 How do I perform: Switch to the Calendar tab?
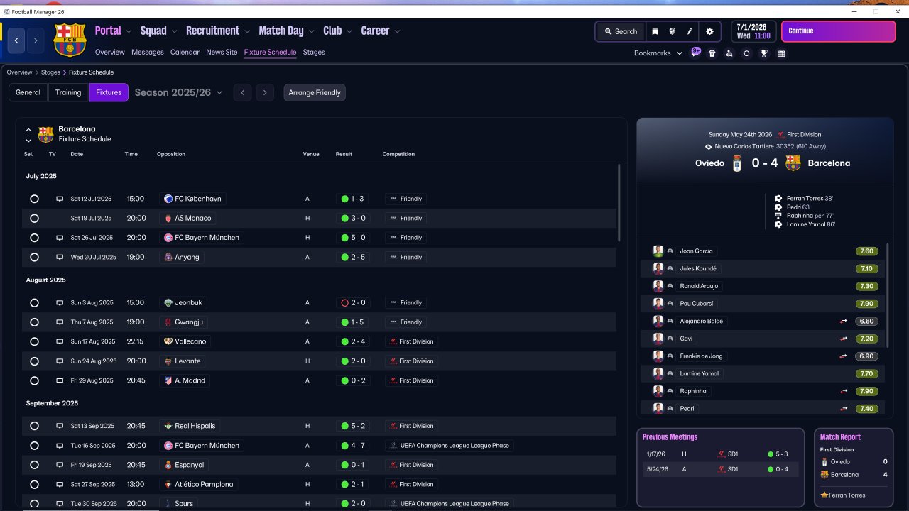pyautogui.click(x=185, y=53)
